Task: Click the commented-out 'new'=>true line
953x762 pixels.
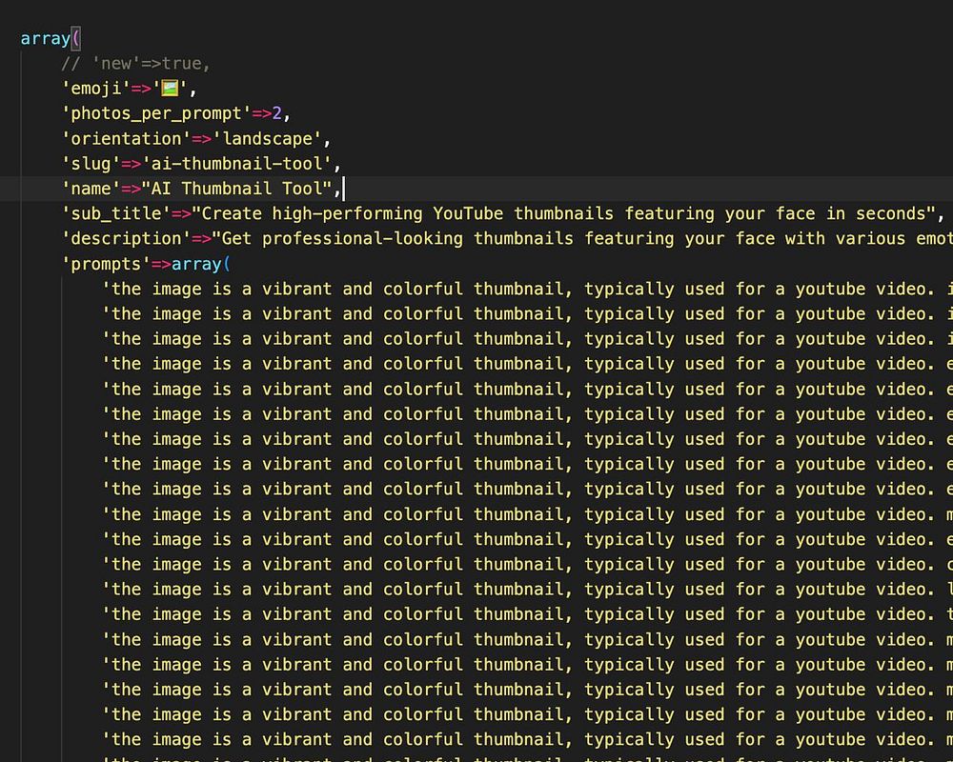Action: point(135,63)
